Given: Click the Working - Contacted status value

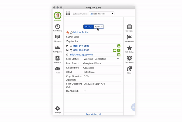Looking at the screenshot, I should 95,59.
